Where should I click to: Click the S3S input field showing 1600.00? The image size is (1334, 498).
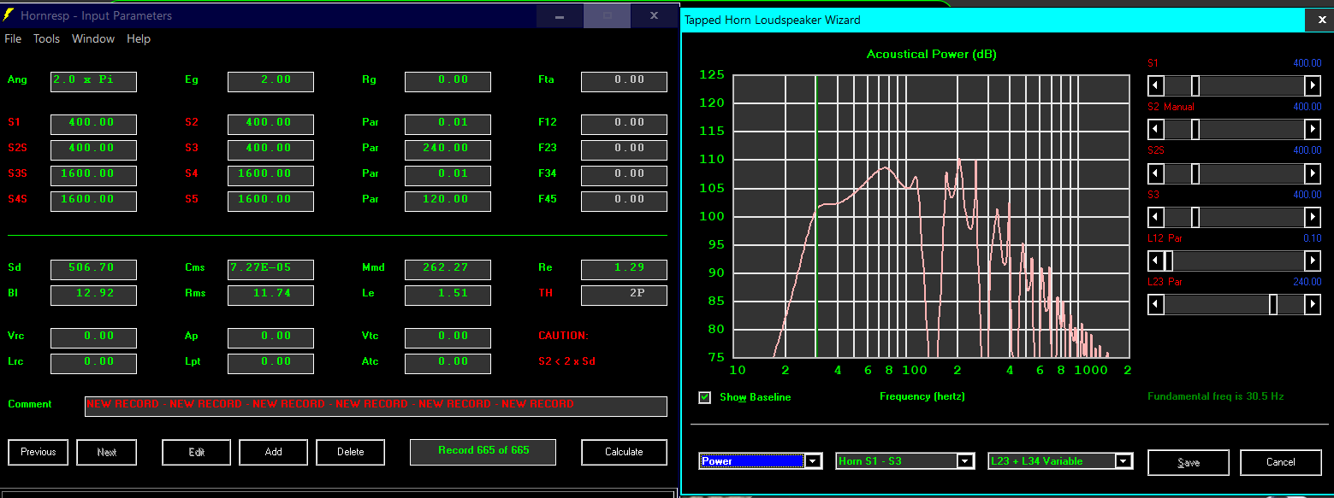tap(93, 175)
